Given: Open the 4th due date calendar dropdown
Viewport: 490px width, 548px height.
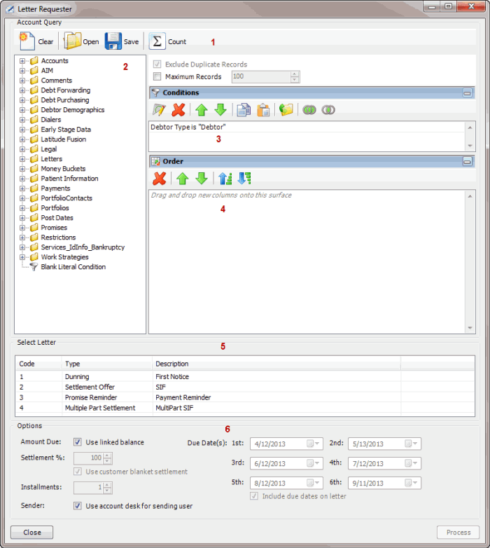Looking at the screenshot, I should pyautogui.click(x=411, y=463).
